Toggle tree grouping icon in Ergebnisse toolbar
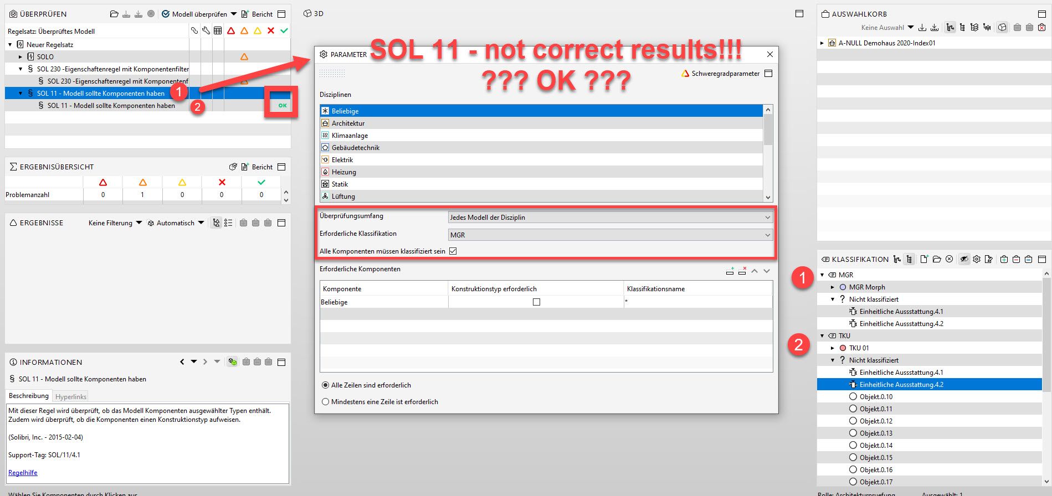The width and height of the screenshot is (1052, 496). click(216, 223)
